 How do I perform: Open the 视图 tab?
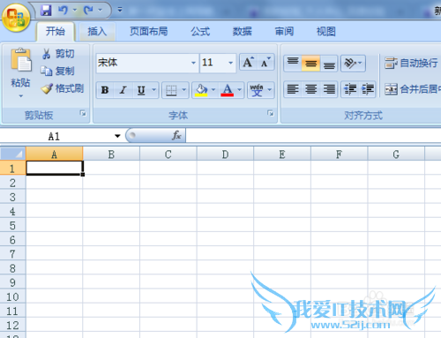[x=325, y=31]
